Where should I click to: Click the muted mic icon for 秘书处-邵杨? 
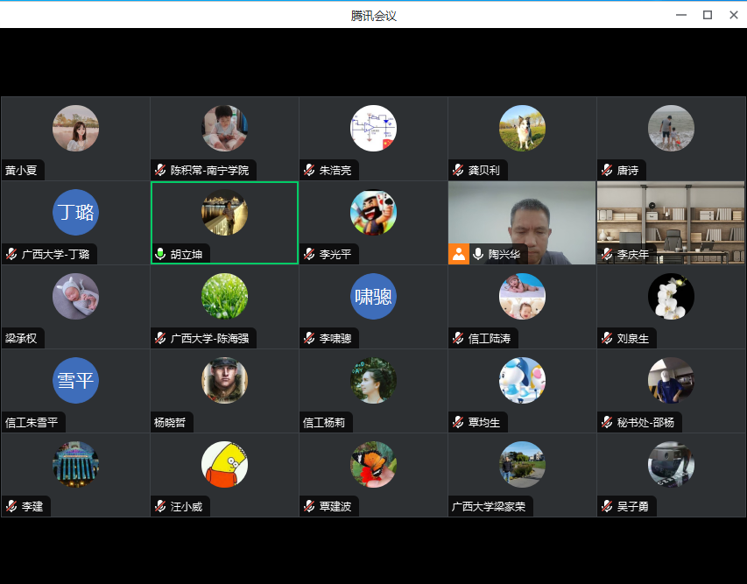tap(607, 423)
